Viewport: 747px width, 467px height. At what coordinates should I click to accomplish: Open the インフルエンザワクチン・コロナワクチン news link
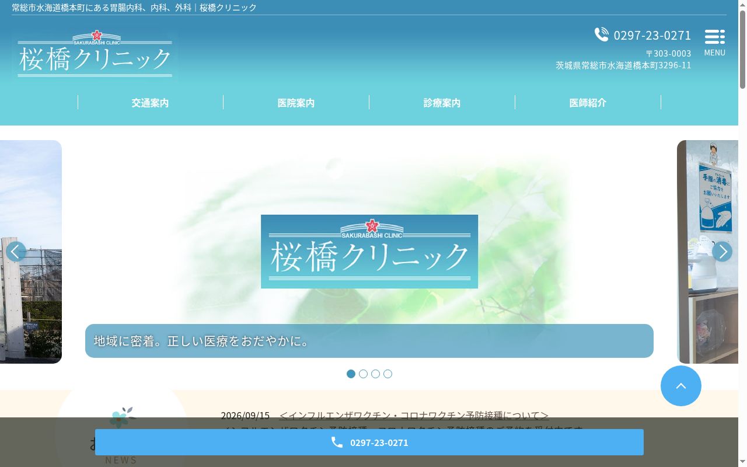pos(414,416)
